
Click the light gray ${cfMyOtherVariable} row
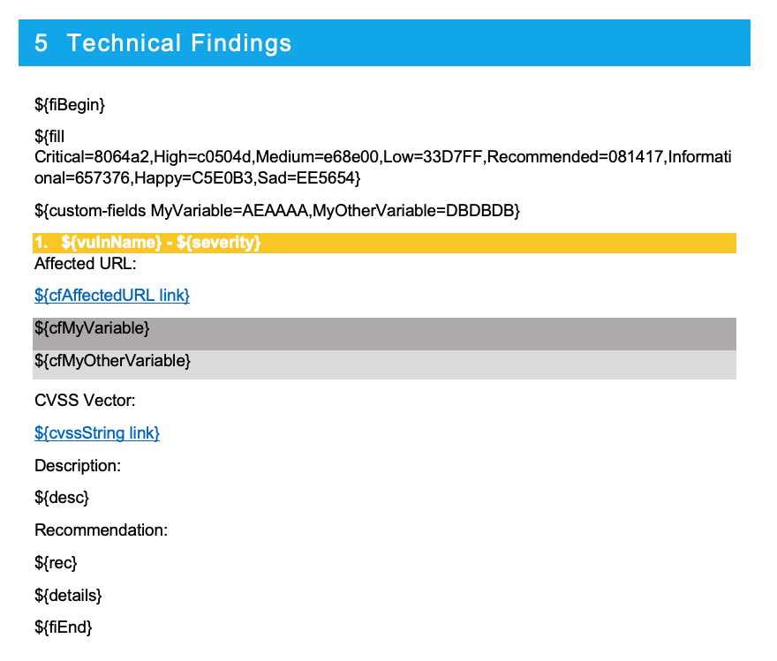pyautogui.click(x=385, y=364)
